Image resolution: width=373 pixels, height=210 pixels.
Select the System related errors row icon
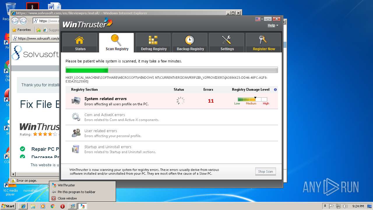76,101
